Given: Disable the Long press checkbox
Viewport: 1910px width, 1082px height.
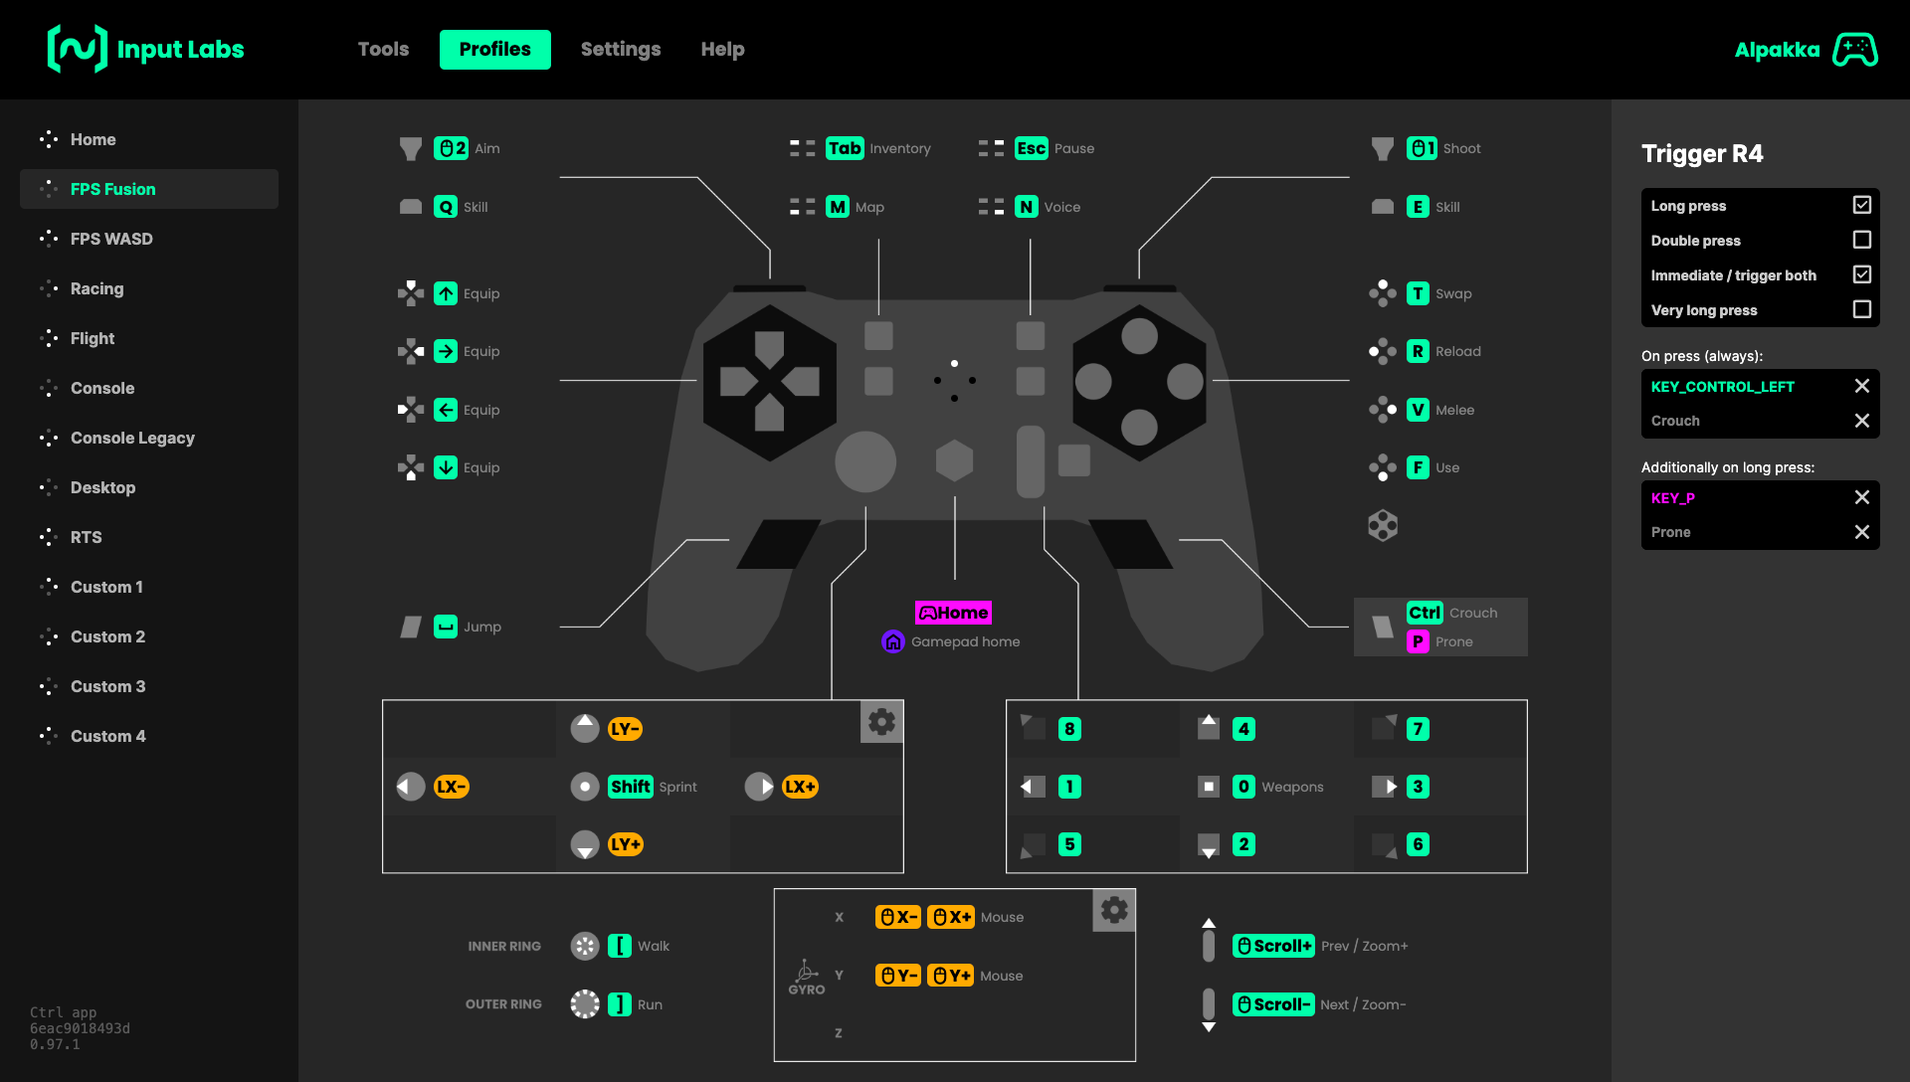Looking at the screenshot, I should (x=1862, y=205).
